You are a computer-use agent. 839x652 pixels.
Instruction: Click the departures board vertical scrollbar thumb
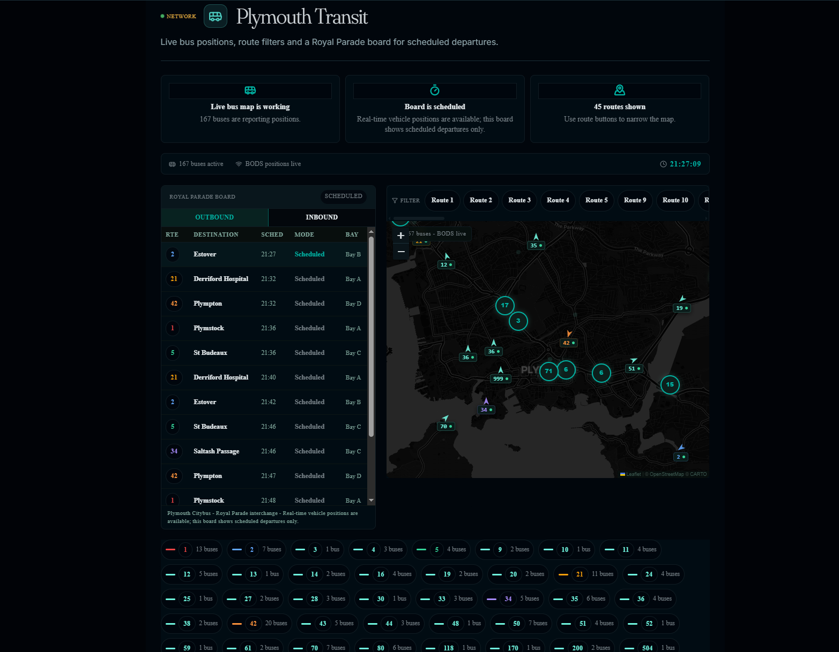click(371, 337)
